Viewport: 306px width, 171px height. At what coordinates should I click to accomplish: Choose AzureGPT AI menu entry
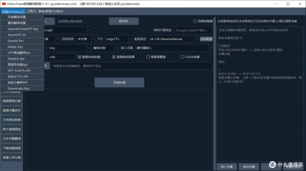pos(22,35)
